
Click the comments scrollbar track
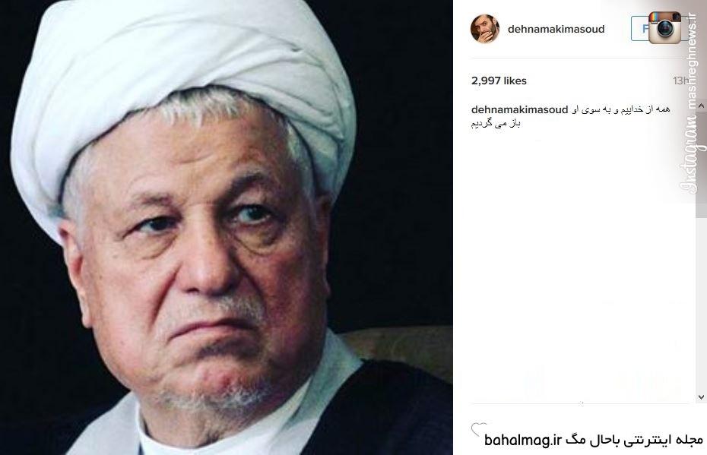701,251
